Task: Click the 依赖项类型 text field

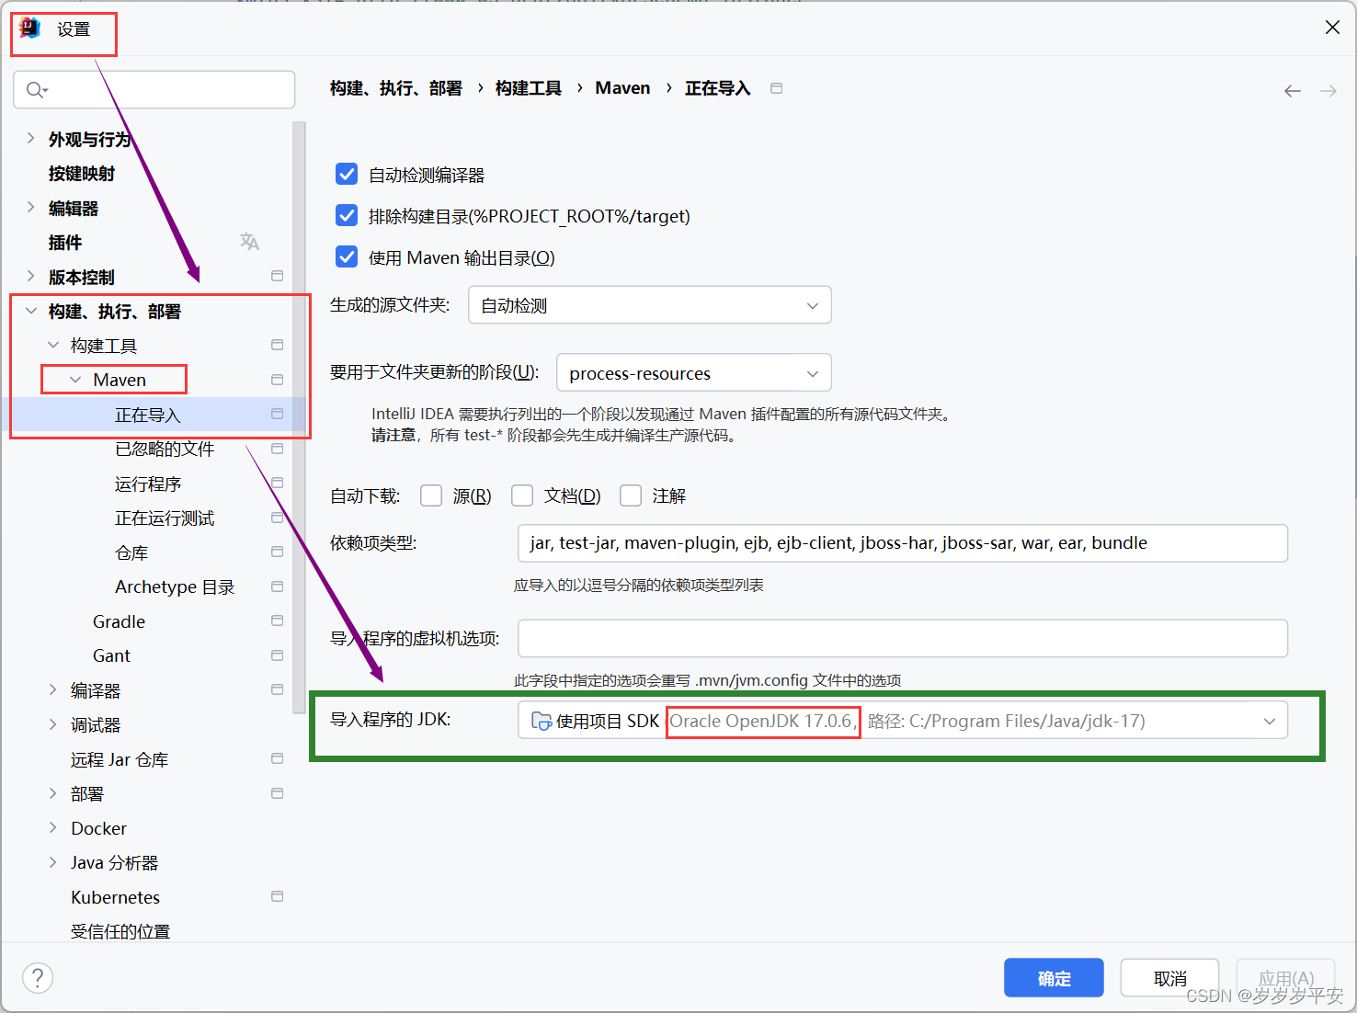Action: point(903,543)
